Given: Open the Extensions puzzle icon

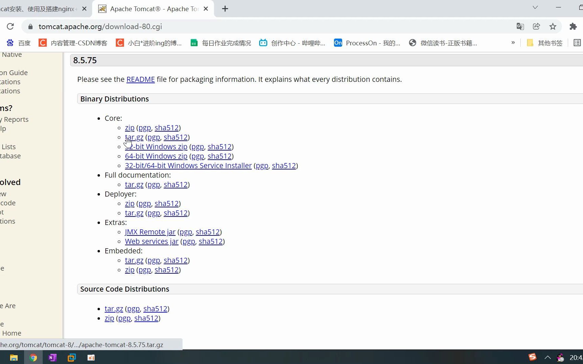Looking at the screenshot, I should click(x=573, y=26).
